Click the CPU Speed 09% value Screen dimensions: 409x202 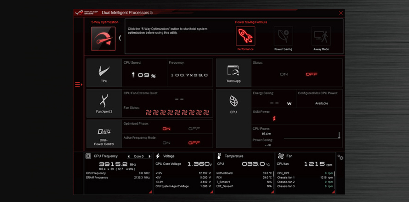click(143, 75)
